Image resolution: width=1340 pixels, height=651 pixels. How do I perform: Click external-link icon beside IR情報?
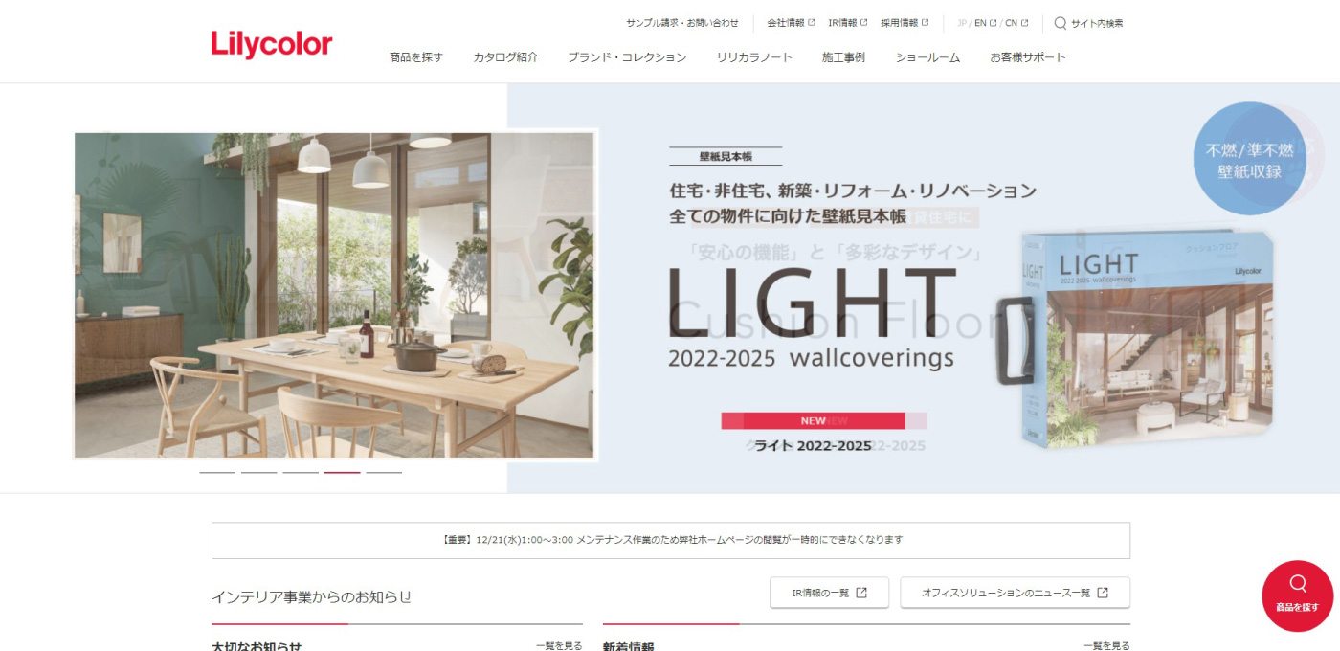pos(863,22)
